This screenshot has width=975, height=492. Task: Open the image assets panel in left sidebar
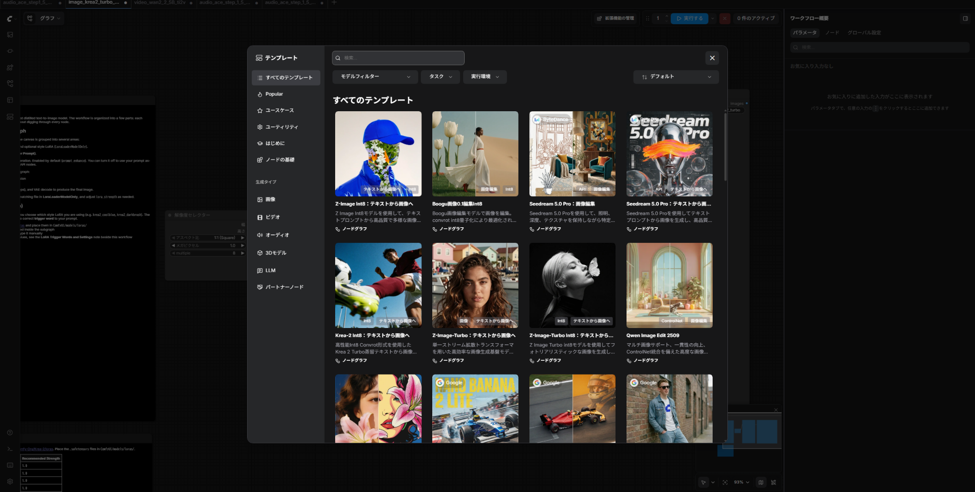pos(10,35)
